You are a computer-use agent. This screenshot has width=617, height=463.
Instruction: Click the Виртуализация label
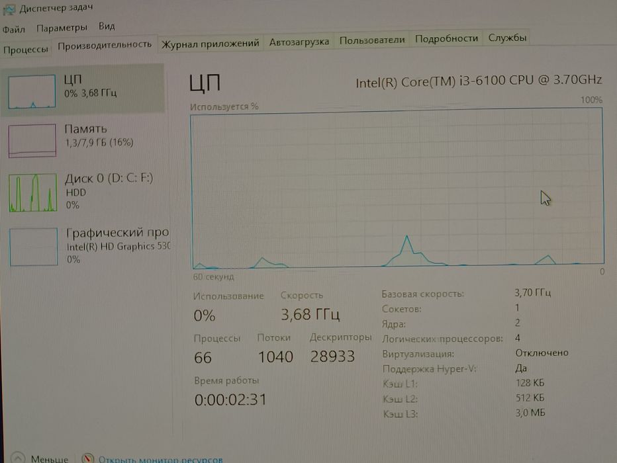click(x=418, y=354)
